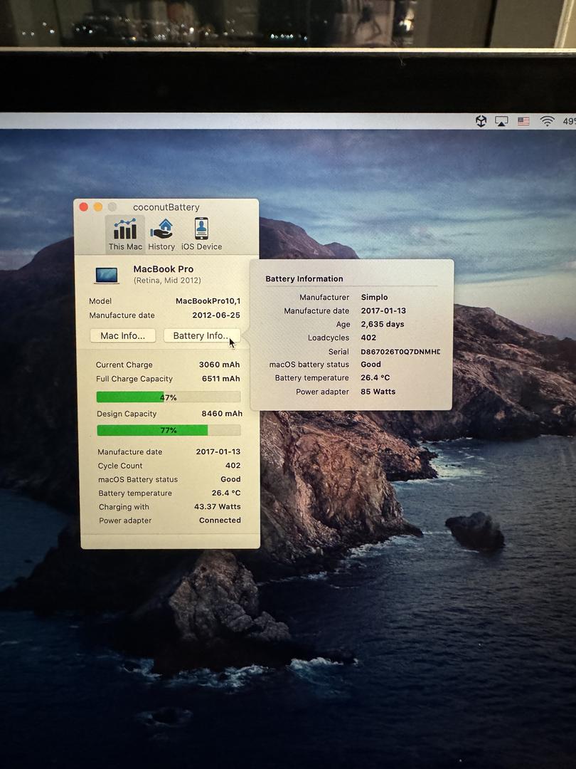Switch to the iOS Device tab
Image resolution: width=576 pixels, height=769 pixels.
click(201, 234)
